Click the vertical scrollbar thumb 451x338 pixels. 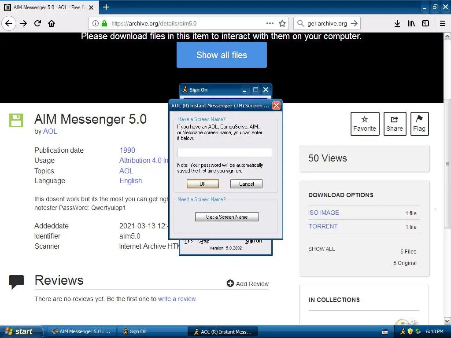(x=447, y=164)
